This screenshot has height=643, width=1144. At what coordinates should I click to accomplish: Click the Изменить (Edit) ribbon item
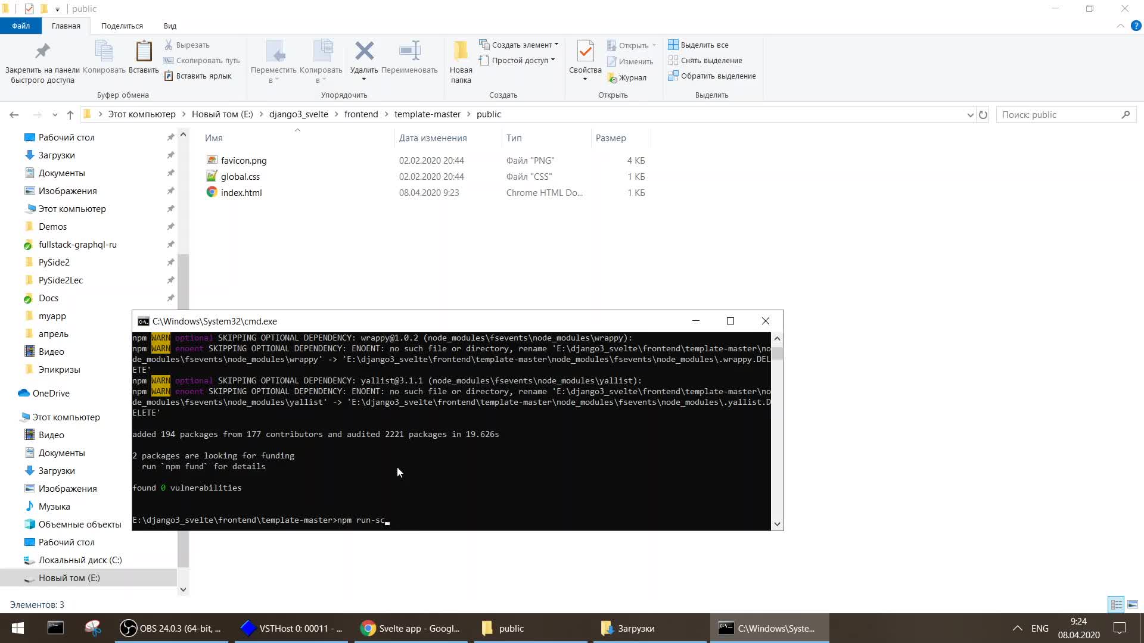click(630, 61)
